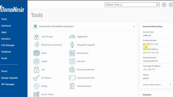Go to Domains in the sidebar
The image size is (173, 97).
[6, 39]
